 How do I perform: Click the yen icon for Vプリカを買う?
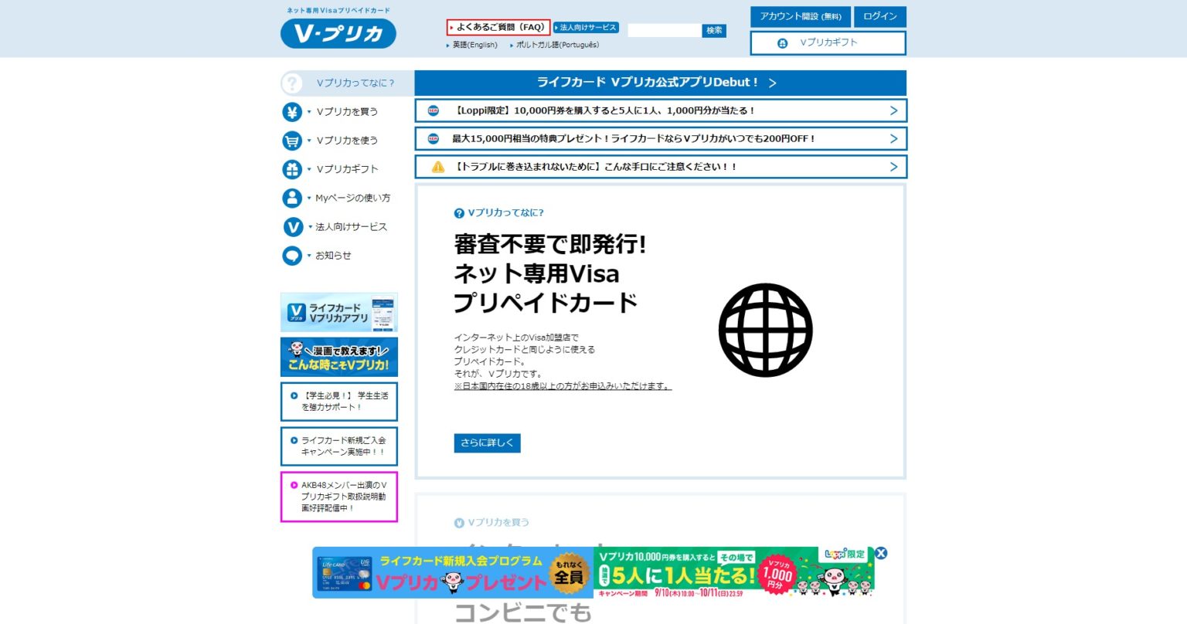click(292, 112)
